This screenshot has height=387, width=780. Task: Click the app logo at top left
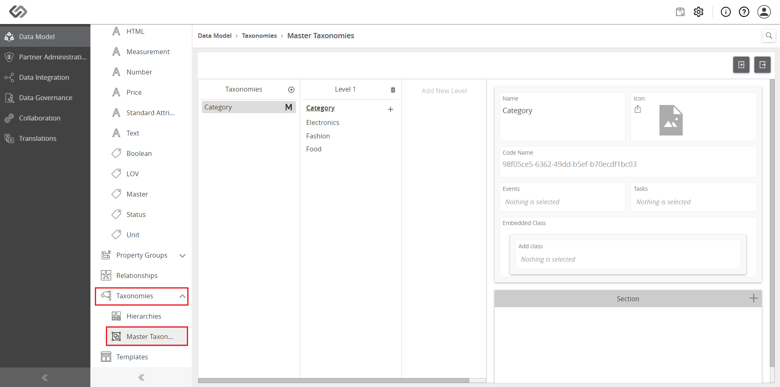[18, 12]
